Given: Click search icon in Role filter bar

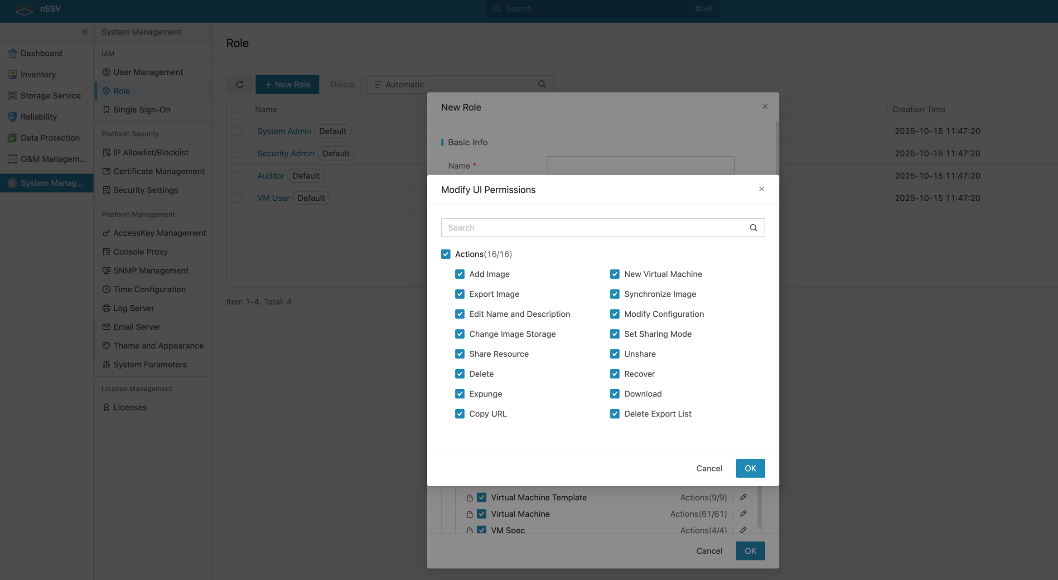Looking at the screenshot, I should (541, 84).
